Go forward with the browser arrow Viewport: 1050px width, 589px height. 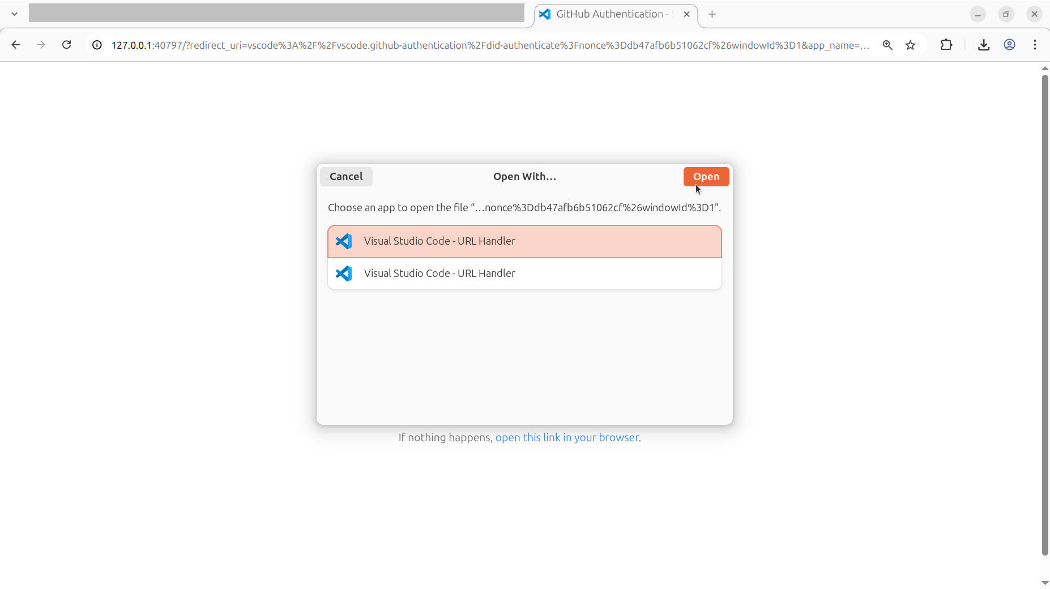point(41,45)
